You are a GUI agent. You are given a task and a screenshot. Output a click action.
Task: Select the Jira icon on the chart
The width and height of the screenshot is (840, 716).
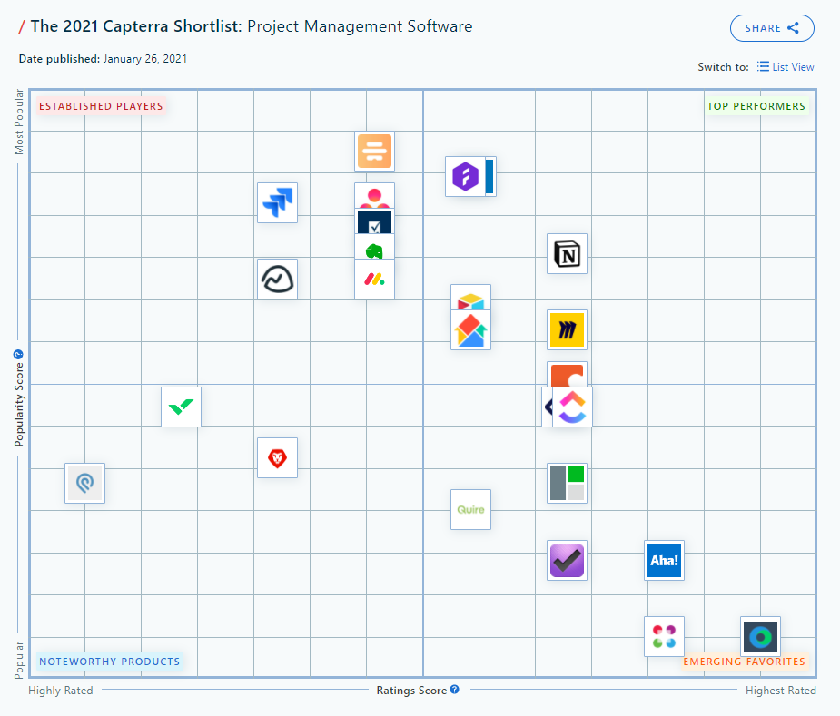(277, 201)
